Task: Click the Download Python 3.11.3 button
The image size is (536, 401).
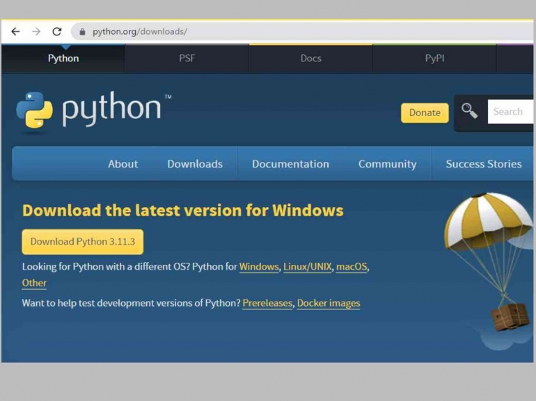Action: click(x=83, y=242)
